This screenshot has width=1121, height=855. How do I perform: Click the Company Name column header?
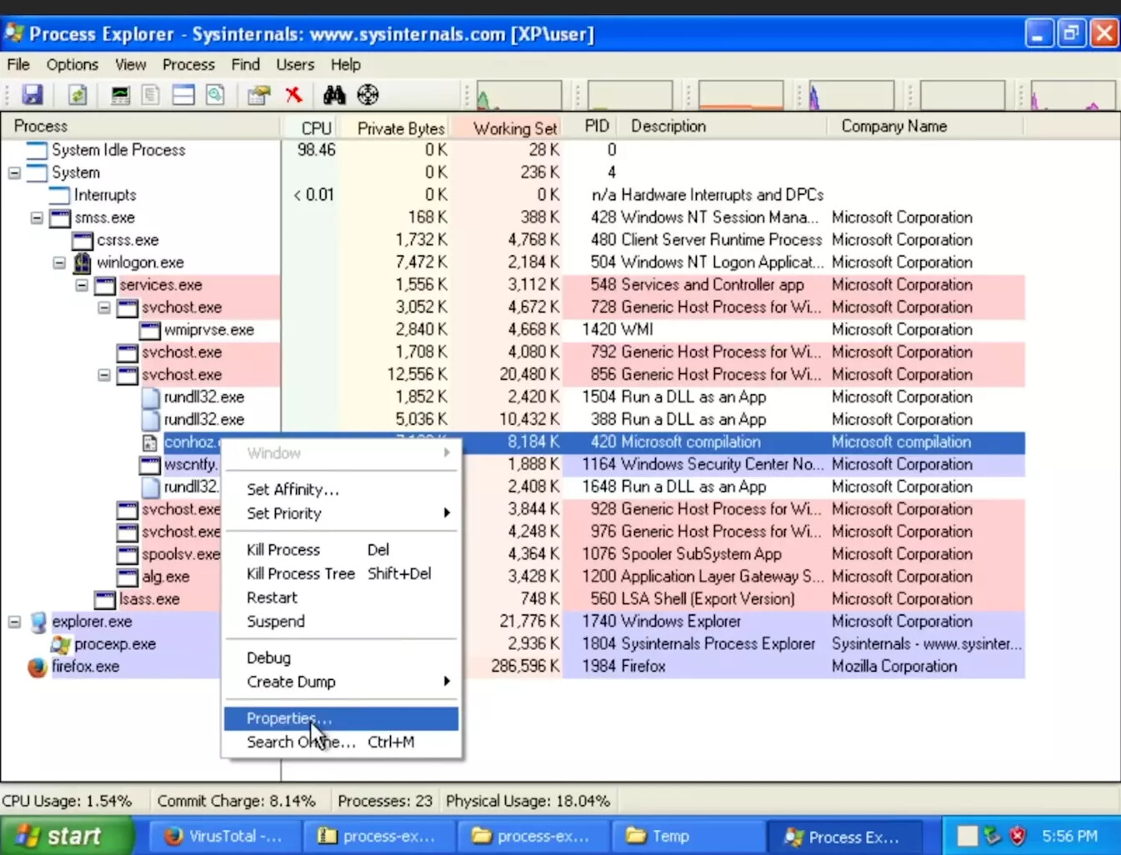pyautogui.click(x=893, y=127)
